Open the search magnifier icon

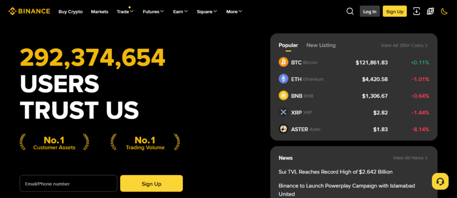350,12
